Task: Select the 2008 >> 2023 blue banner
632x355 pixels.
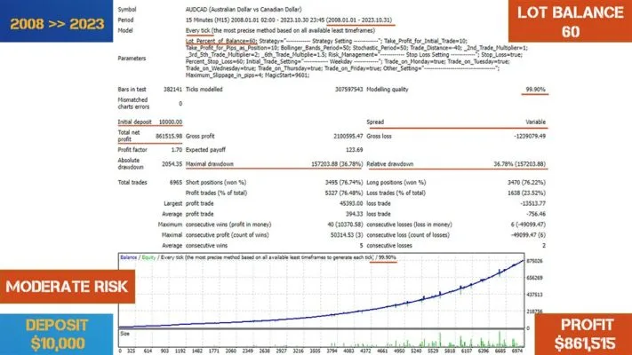Action: pyautogui.click(x=56, y=21)
